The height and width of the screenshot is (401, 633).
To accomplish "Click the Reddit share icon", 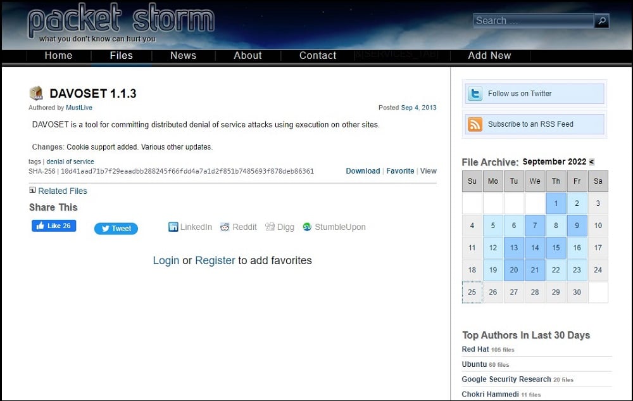I will point(225,227).
